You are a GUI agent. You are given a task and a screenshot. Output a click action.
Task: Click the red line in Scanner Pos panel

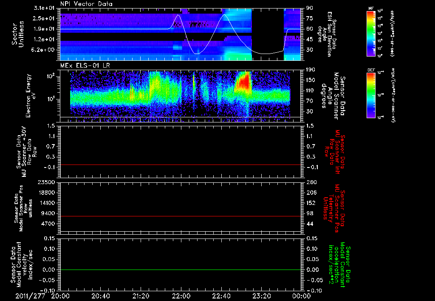181,216
